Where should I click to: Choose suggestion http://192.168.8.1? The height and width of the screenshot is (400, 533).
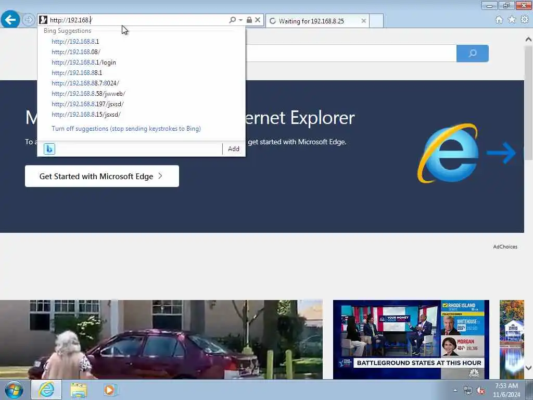point(75,42)
